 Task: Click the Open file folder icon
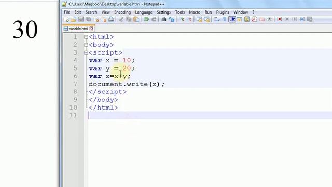pos(74,19)
